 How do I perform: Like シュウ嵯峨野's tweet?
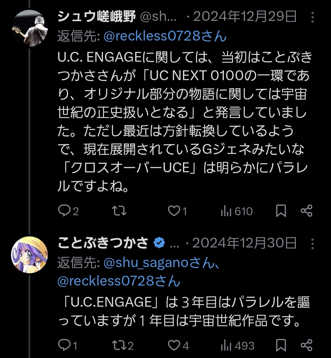pos(174,211)
